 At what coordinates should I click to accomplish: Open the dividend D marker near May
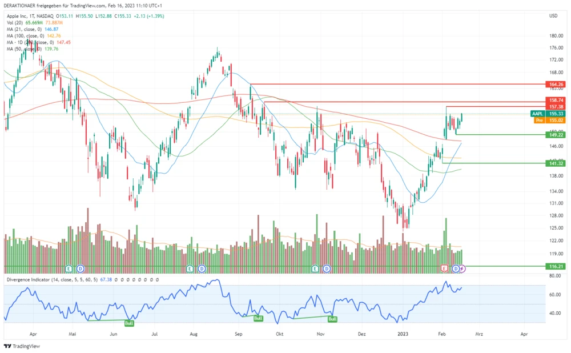click(x=81, y=268)
